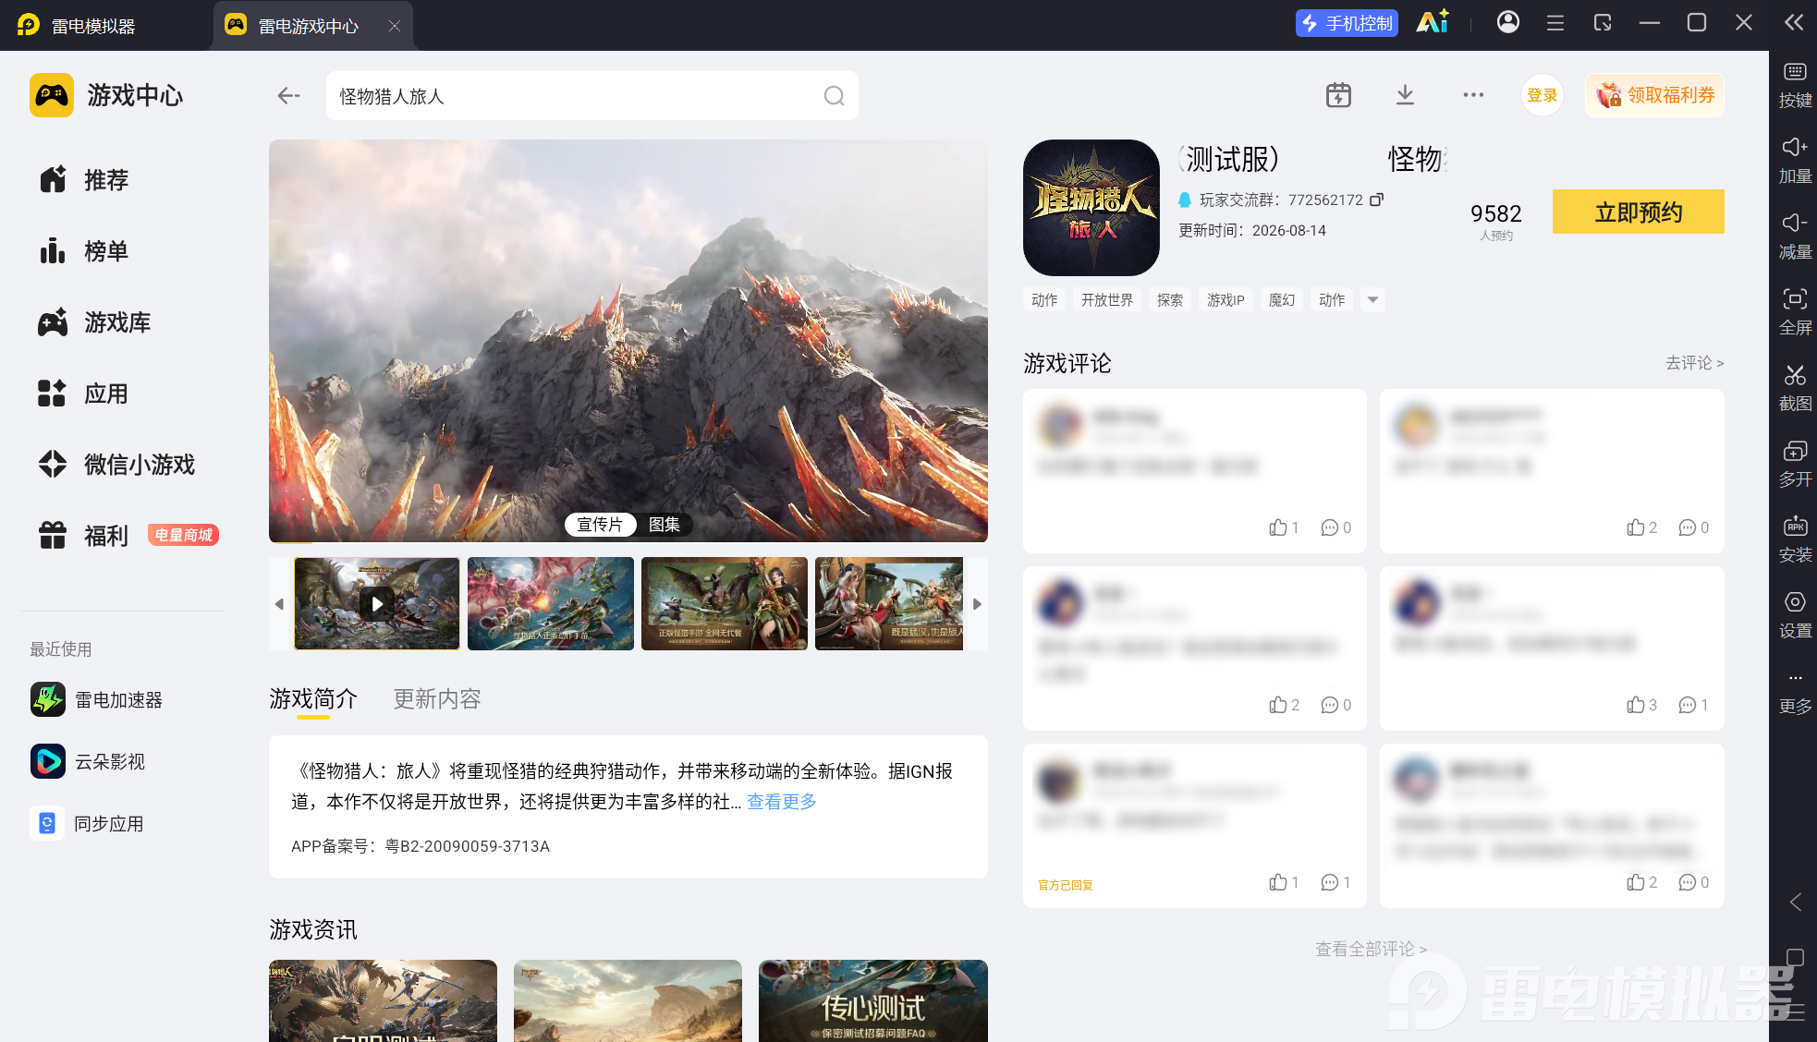Copy the player group number 772562172

coord(1377,200)
